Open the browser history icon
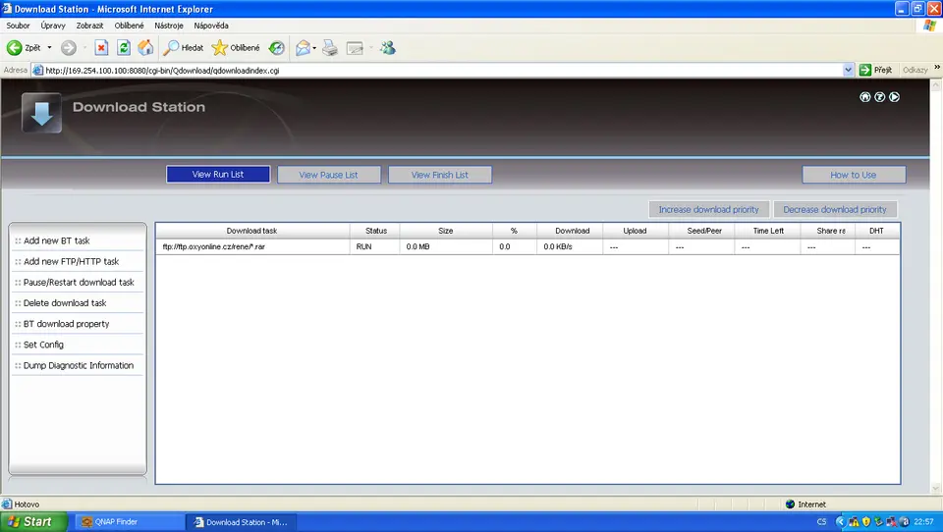Screen dimensions: 943x532 point(277,47)
